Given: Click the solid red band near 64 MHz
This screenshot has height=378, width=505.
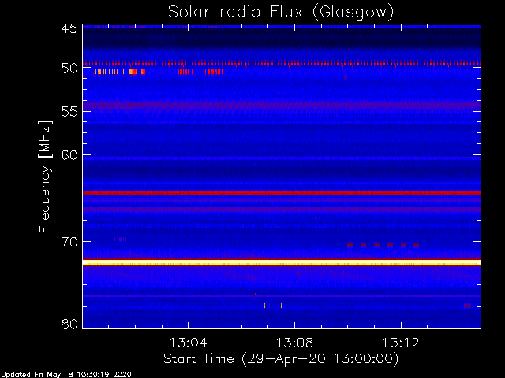Looking at the screenshot, I should click(282, 192).
